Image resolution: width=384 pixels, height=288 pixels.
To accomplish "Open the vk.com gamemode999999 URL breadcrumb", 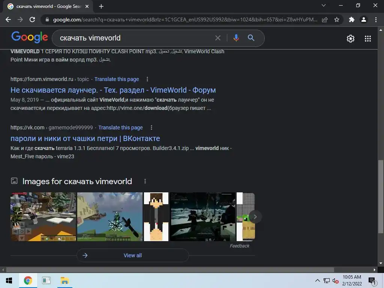I will click(x=52, y=127).
